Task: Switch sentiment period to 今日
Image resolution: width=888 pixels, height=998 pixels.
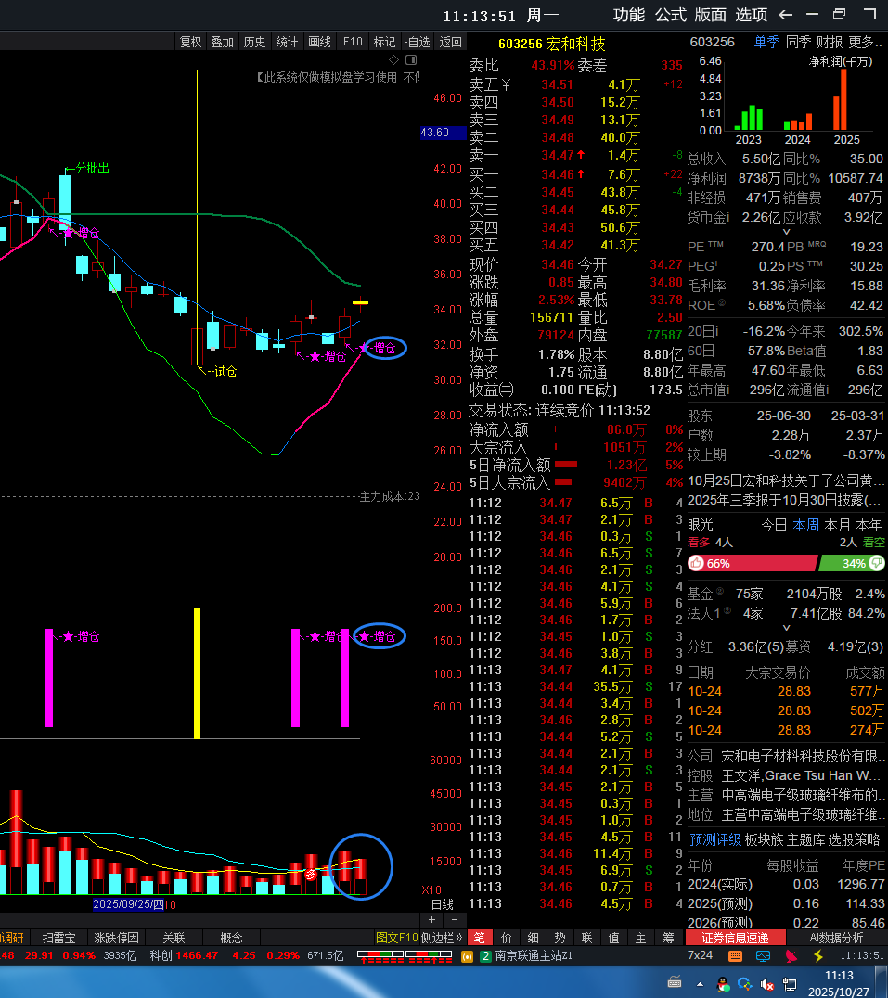Action: 774,524
